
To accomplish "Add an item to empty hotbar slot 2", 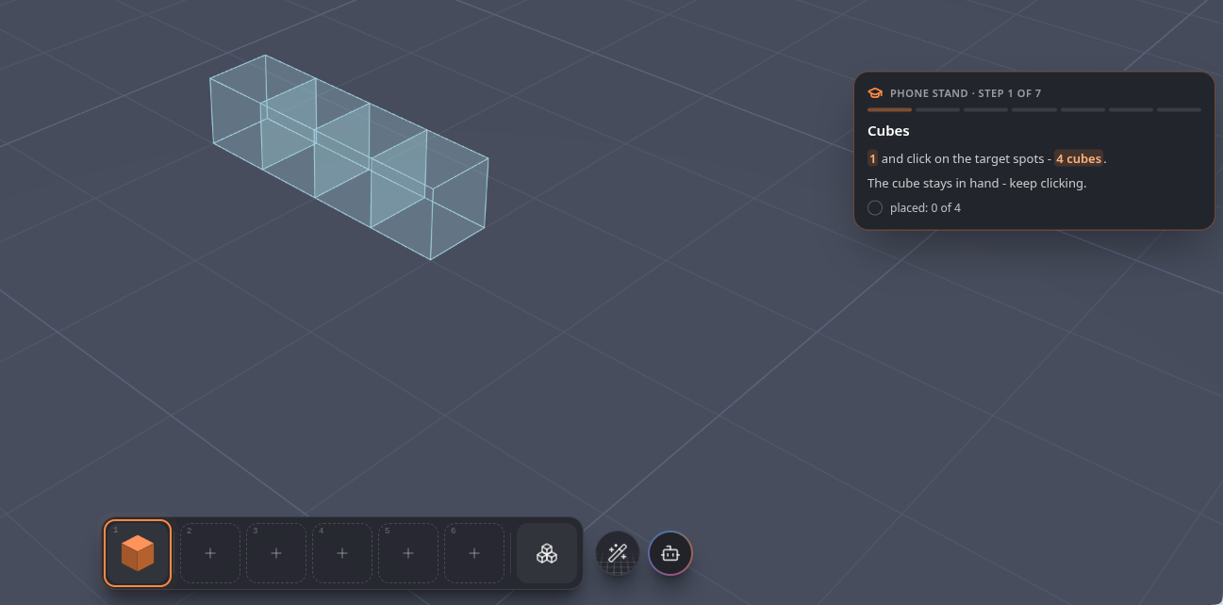I will [210, 553].
